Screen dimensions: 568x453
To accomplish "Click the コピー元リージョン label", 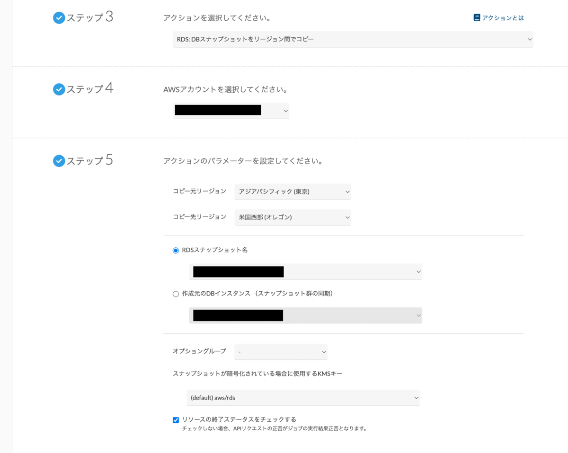I will tap(200, 191).
